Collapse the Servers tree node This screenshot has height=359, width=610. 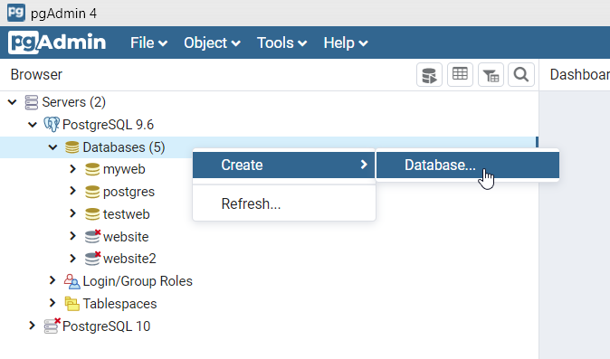click(12, 102)
